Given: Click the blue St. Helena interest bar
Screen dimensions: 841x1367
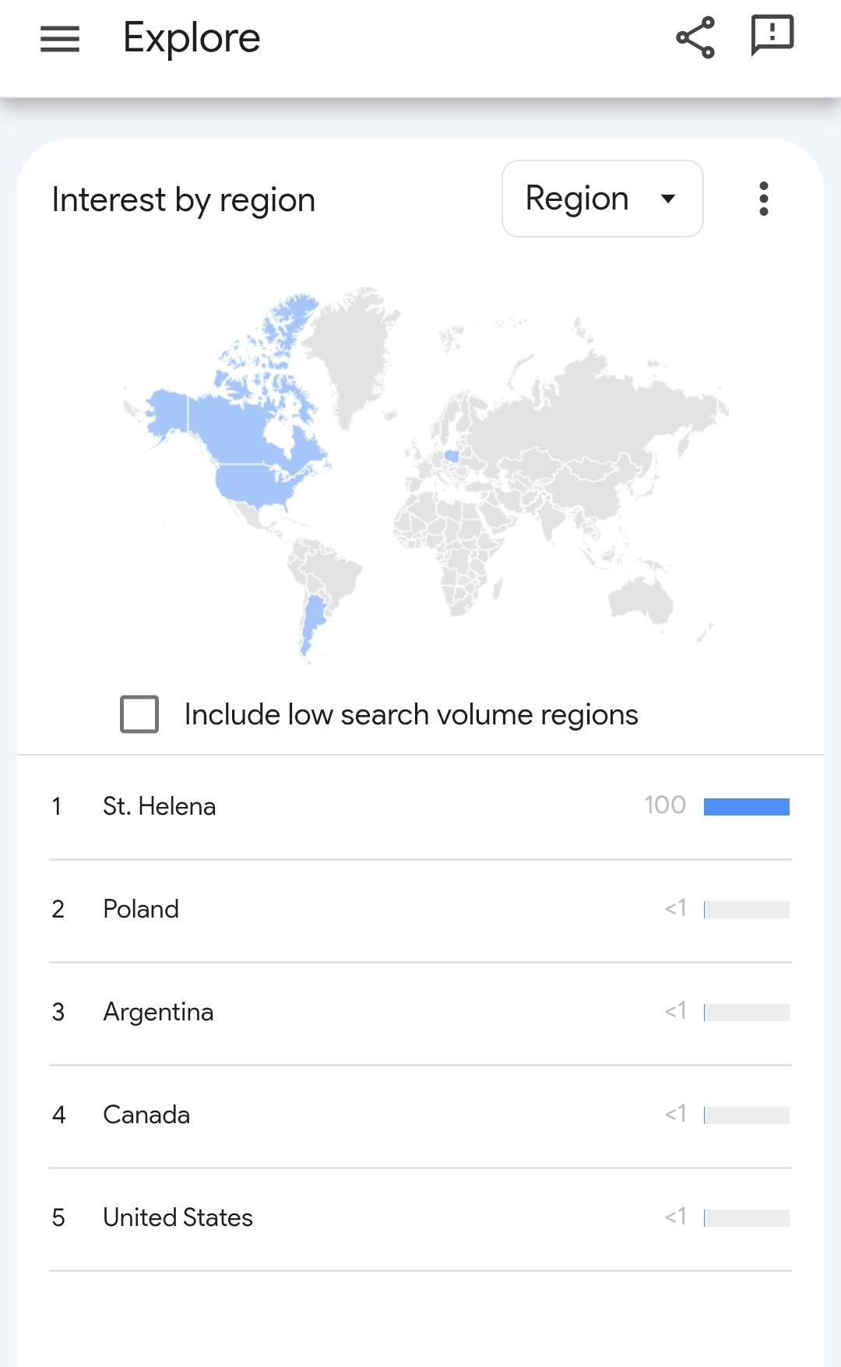Looking at the screenshot, I should pos(746,807).
